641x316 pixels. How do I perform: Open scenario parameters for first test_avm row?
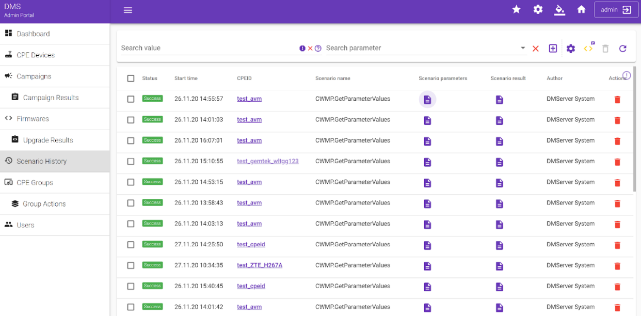coord(427,100)
